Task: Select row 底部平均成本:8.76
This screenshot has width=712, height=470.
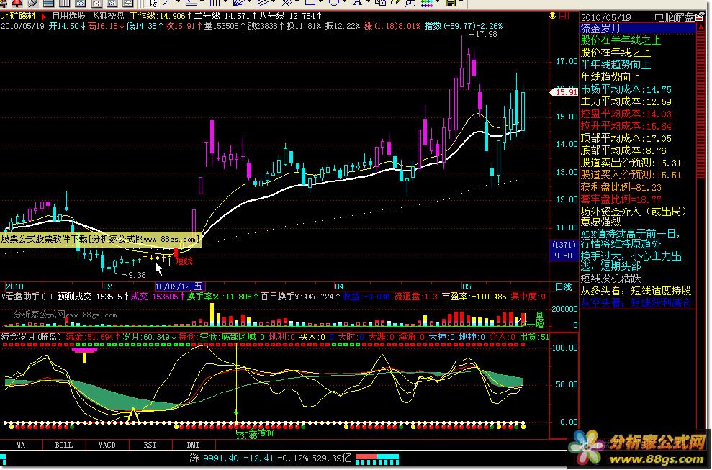Action: click(623, 150)
